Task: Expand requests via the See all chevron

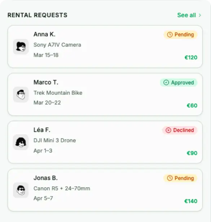Action: click(200, 15)
